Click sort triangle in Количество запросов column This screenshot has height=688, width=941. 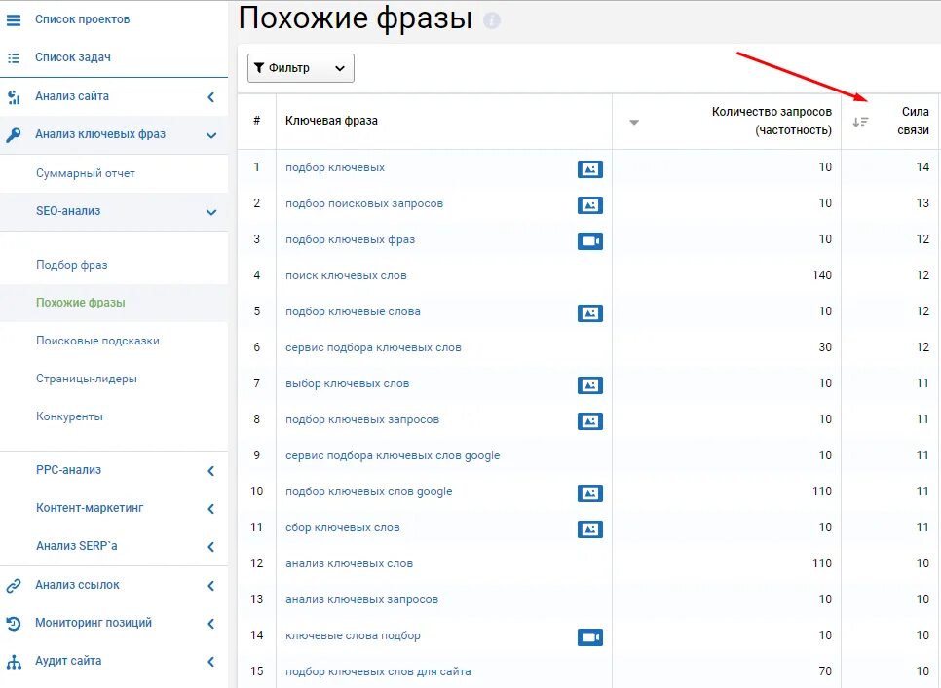[634, 123]
